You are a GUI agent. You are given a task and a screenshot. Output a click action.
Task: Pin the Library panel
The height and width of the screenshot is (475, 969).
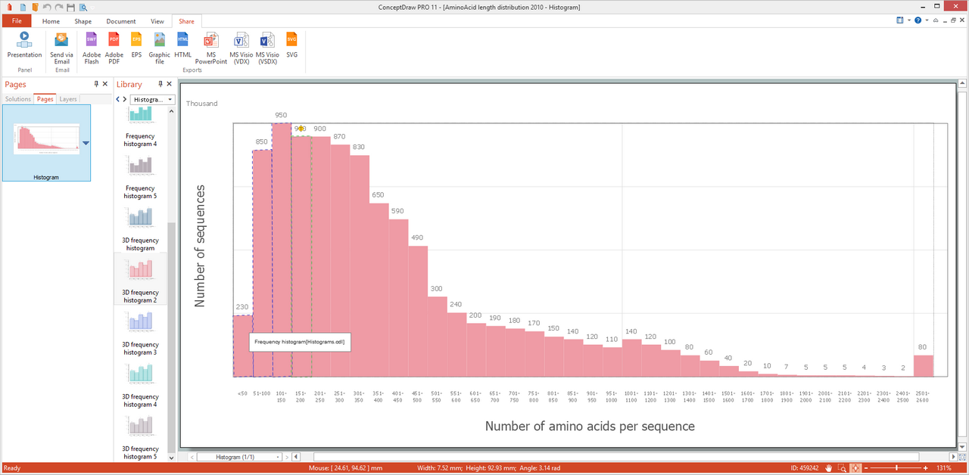click(160, 85)
